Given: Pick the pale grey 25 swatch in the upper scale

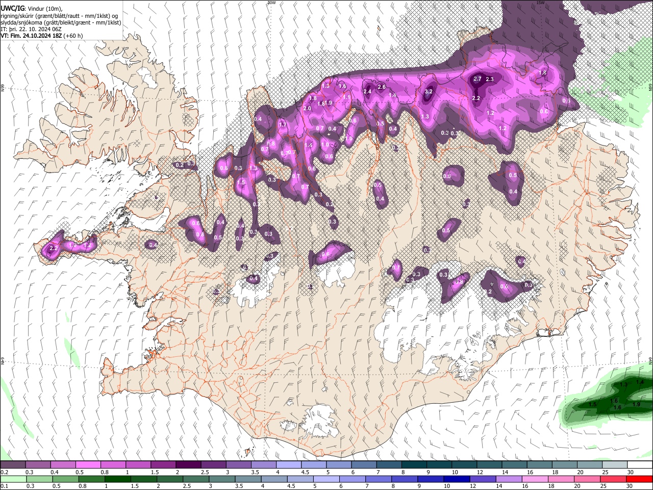Looking at the screenshot, I should (x=615, y=465).
